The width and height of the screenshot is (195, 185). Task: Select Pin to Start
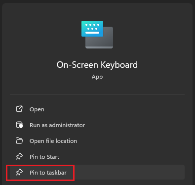coord(97,157)
